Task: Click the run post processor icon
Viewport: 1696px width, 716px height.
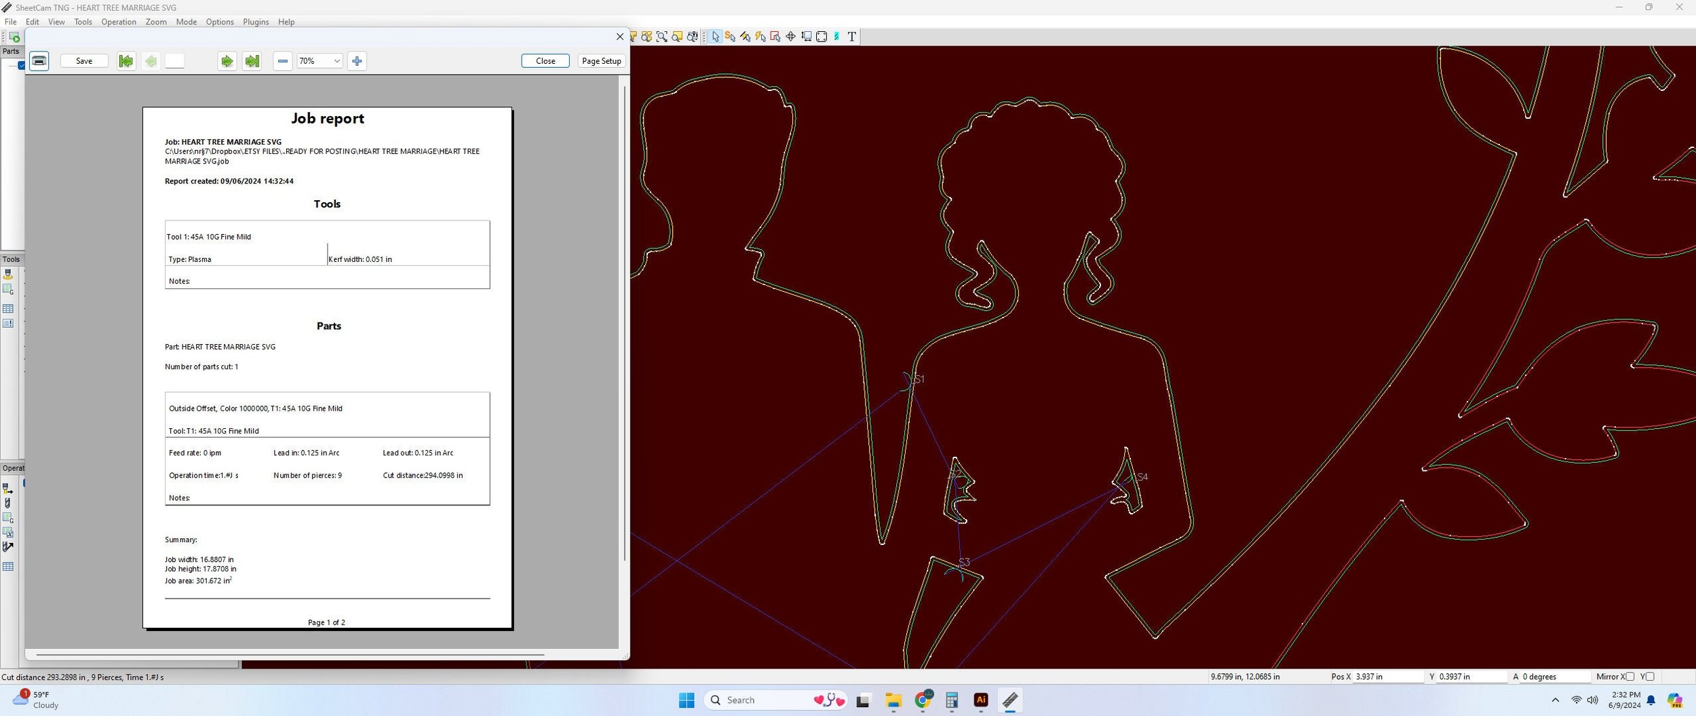Action: 14,37
